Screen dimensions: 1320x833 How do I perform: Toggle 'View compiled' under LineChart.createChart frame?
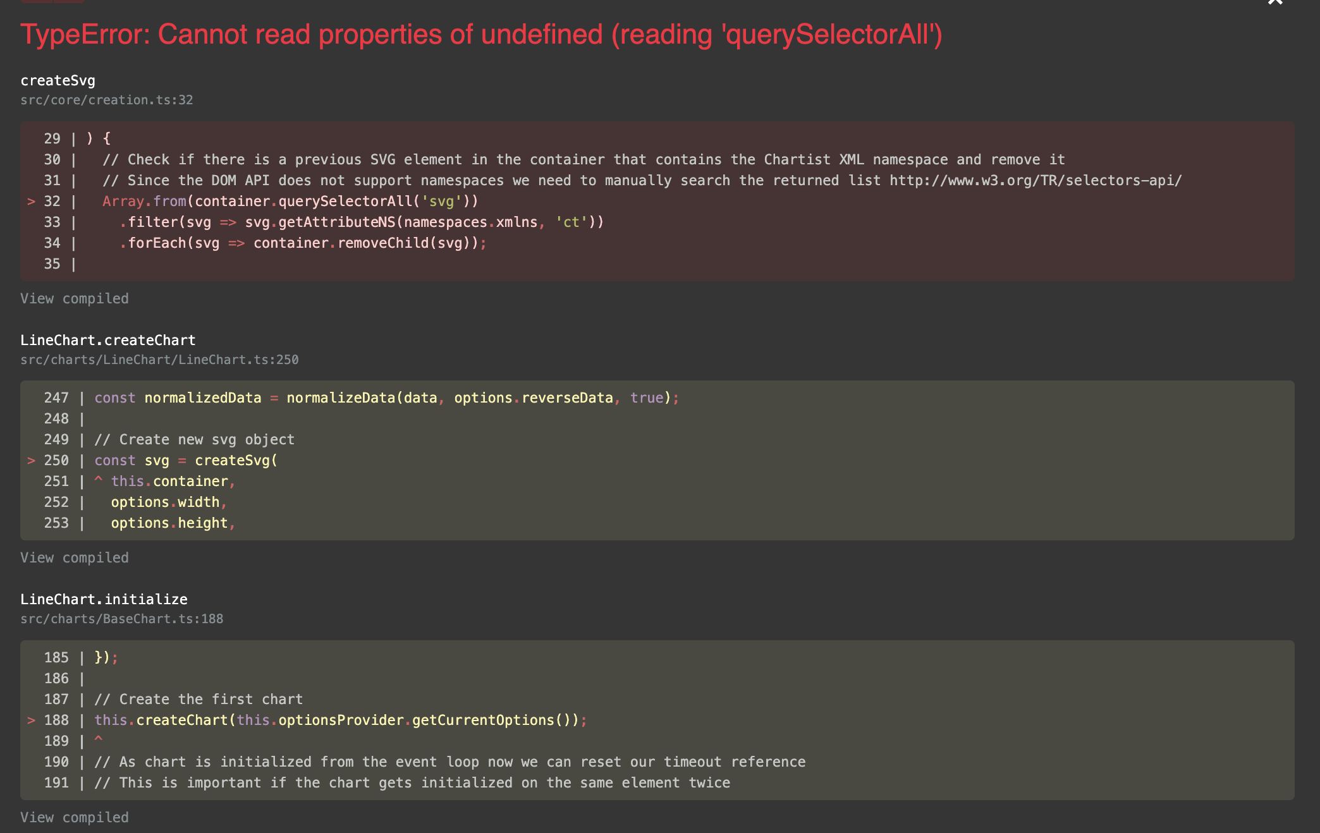(x=74, y=557)
